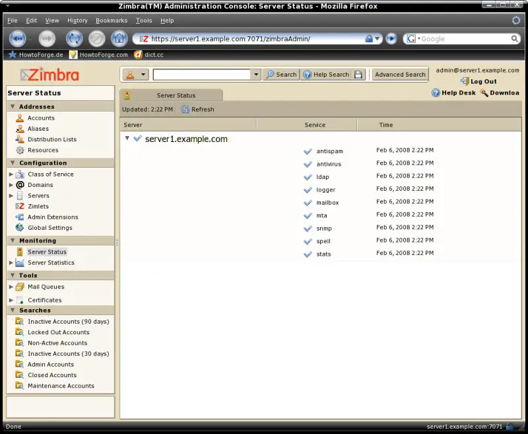Collapse the Addresses section
This screenshot has height=434, width=528.
coord(13,106)
